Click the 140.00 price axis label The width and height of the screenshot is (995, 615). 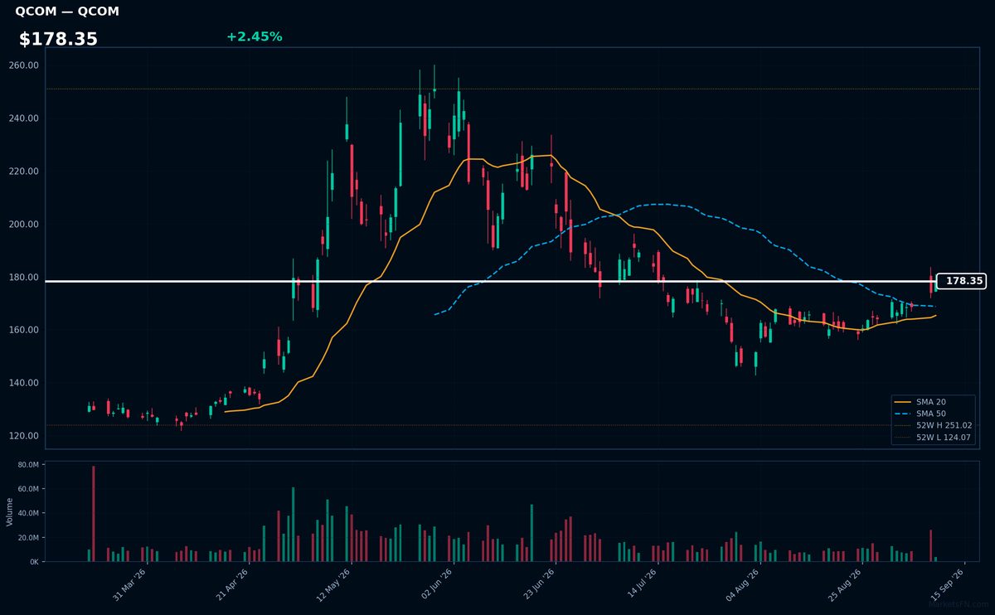tap(24, 383)
